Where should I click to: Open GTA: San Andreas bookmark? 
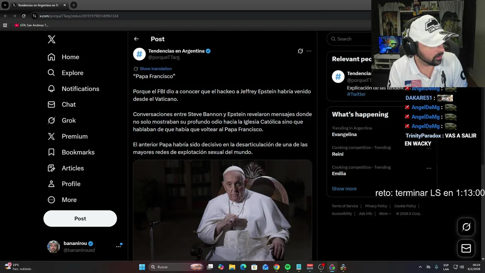coord(31,25)
